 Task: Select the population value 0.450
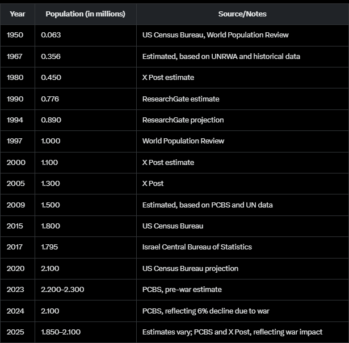(51, 78)
